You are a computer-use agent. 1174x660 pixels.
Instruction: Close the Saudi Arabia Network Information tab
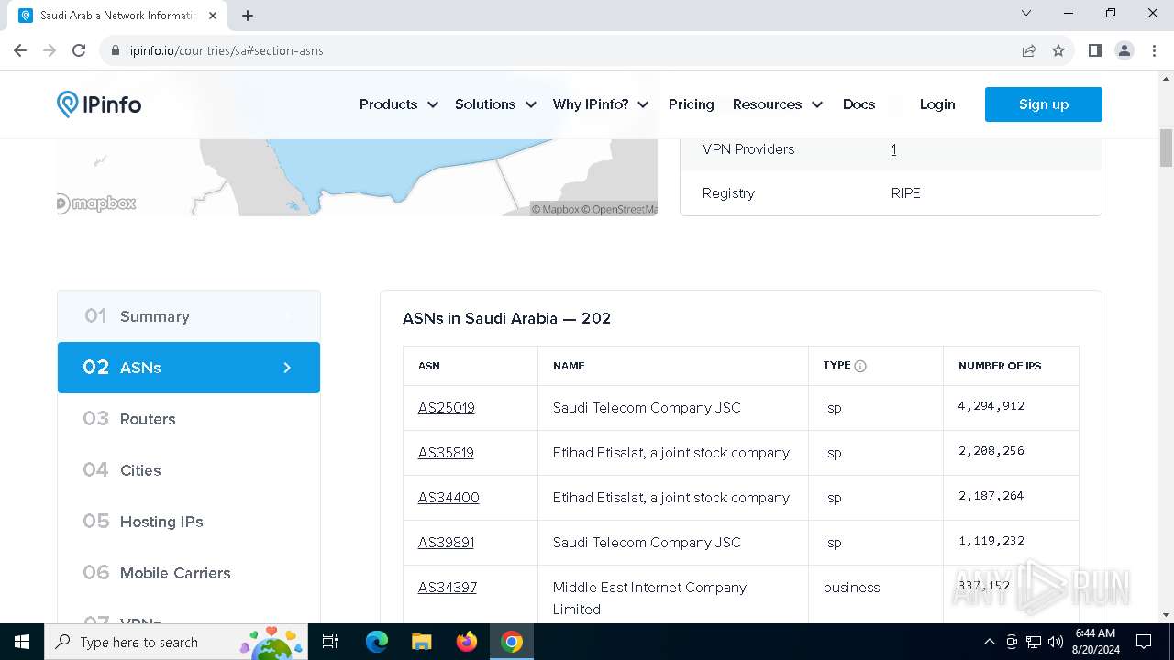(x=213, y=16)
